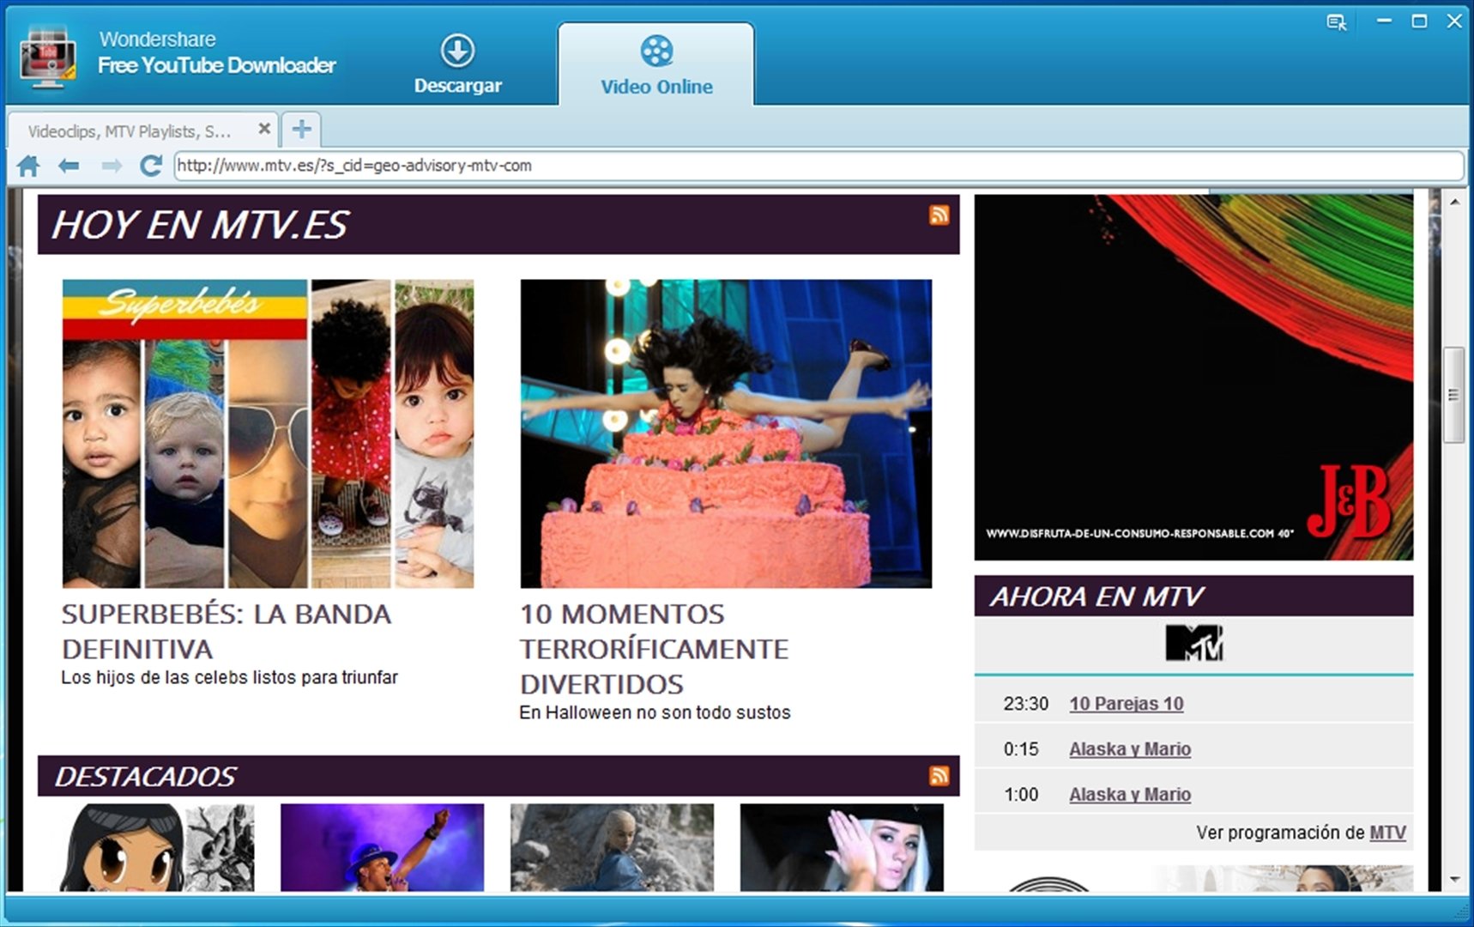Click the scroll down arrow of page
Viewport: 1474px width, 927px height.
[1454, 879]
